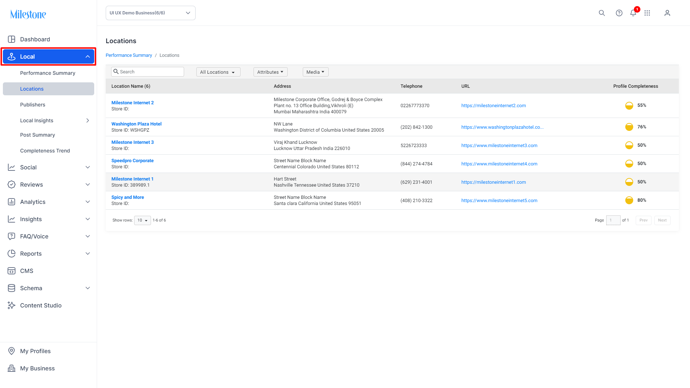
Task: Expand the Analytics section chevron
Action: pyautogui.click(x=88, y=202)
